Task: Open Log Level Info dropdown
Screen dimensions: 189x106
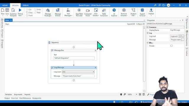Action: click(x=78, y=72)
